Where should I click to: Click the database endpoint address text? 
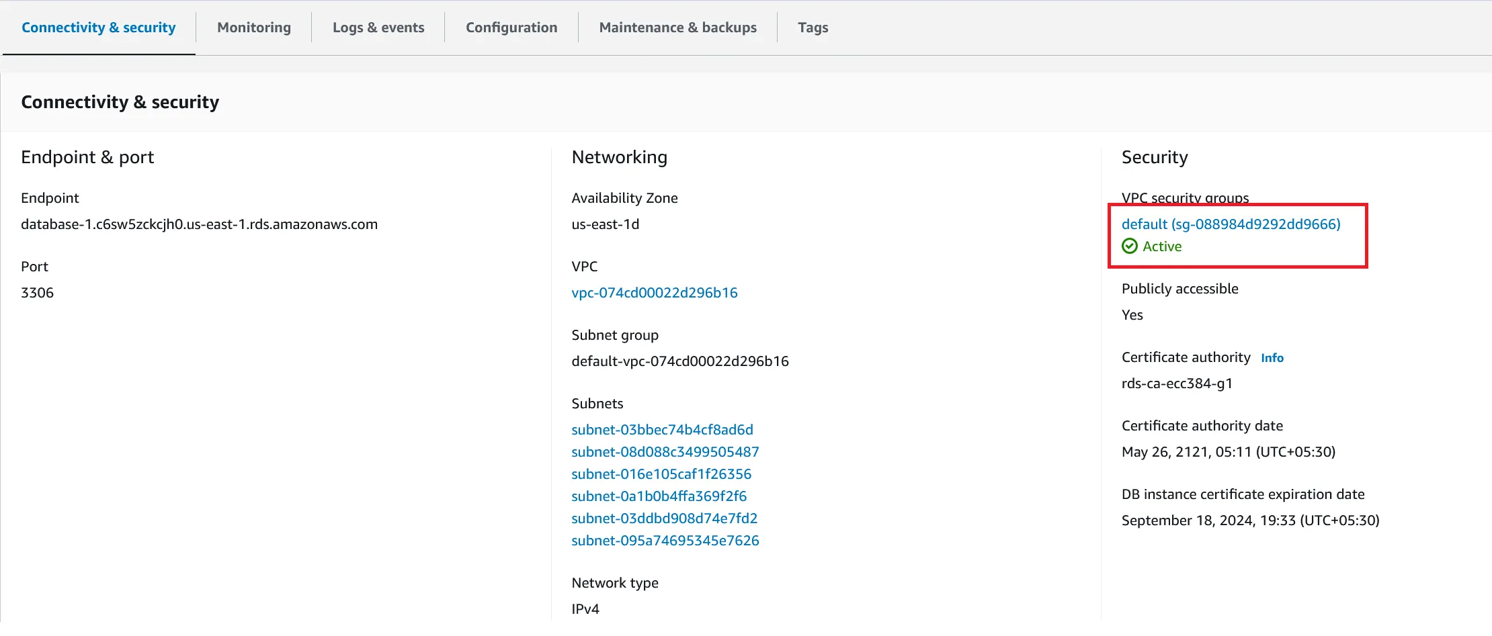[199, 224]
